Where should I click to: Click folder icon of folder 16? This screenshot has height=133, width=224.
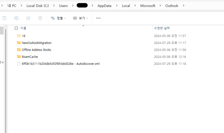[19, 36]
